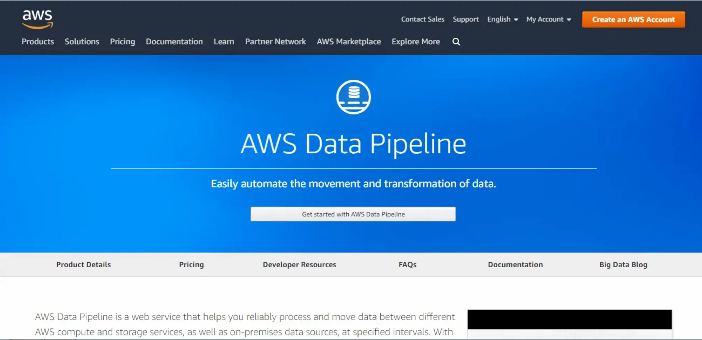Click the AWS Data Pipeline database icon
The height and width of the screenshot is (340, 702).
(x=353, y=97)
